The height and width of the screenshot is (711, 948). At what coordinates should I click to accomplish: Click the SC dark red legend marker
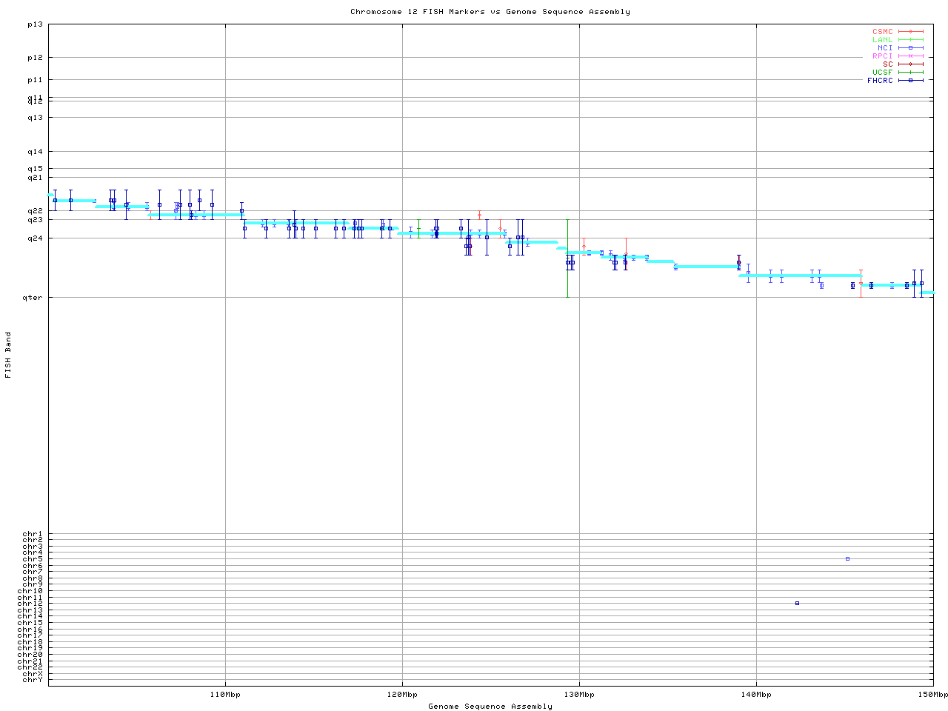click(x=910, y=64)
